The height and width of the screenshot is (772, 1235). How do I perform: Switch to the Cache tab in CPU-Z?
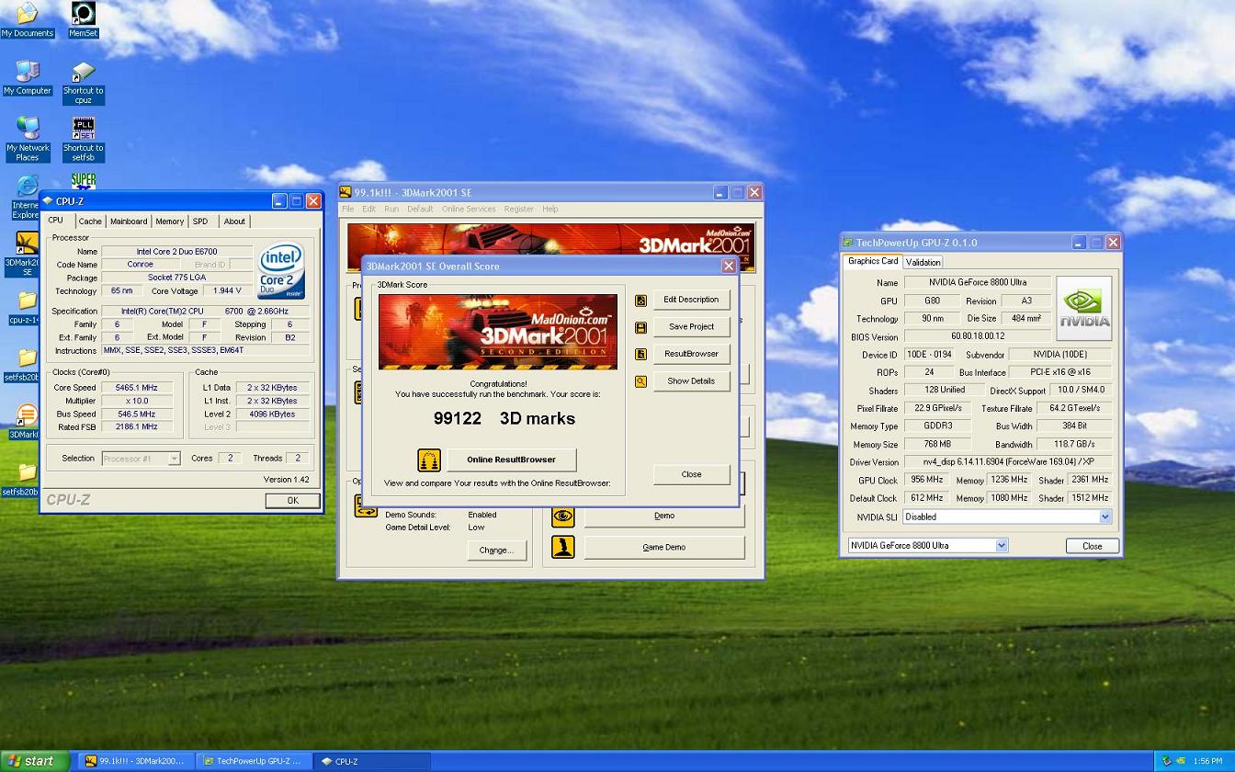point(90,221)
